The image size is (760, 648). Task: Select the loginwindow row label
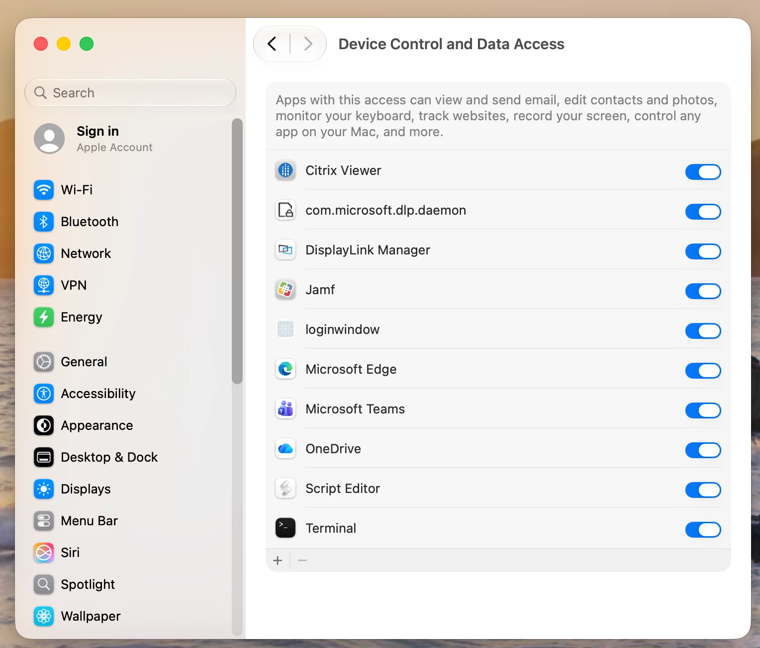click(x=342, y=329)
